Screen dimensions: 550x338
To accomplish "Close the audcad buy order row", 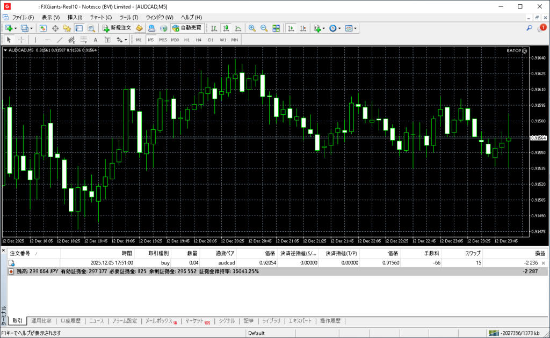I will point(543,263).
